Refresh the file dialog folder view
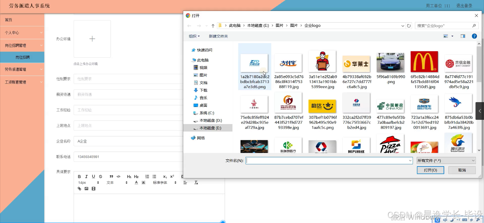The width and height of the screenshot is (484, 223). click(x=409, y=26)
